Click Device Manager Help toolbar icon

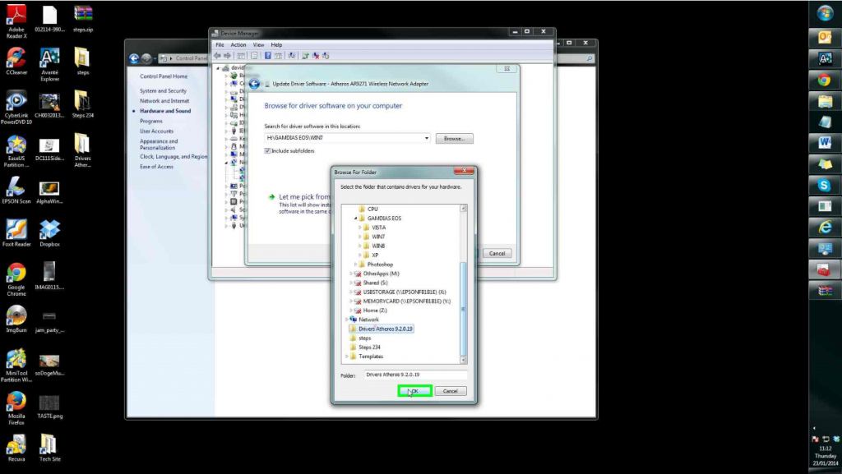267,56
